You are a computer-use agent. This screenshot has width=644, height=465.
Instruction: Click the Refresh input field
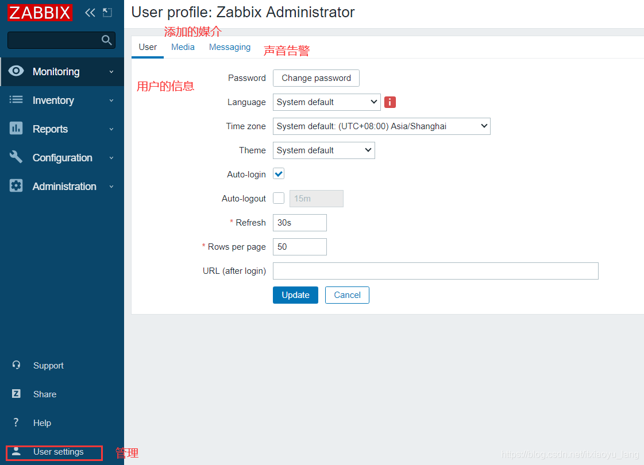coord(300,223)
